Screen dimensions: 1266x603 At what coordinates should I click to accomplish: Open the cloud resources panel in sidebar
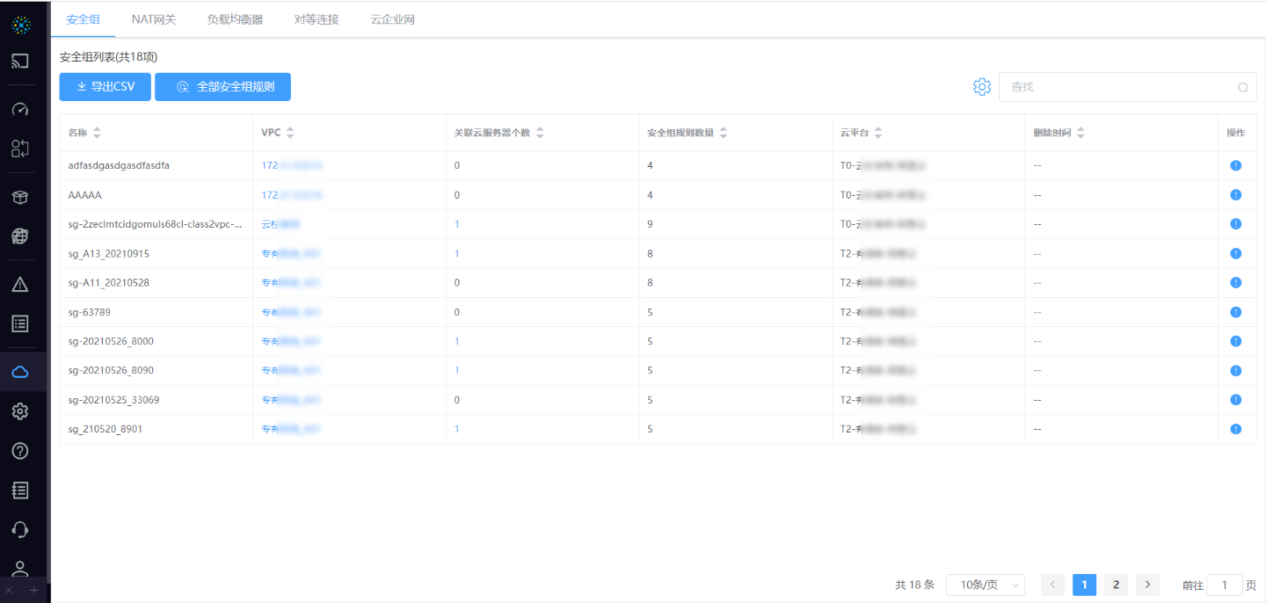coord(19,371)
